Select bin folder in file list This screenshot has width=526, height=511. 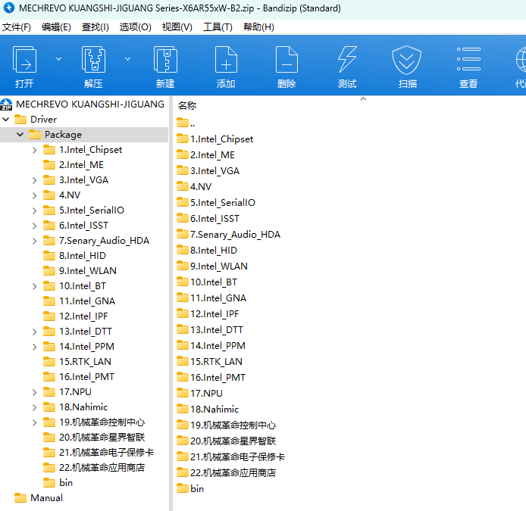pyautogui.click(x=190, y=489)
